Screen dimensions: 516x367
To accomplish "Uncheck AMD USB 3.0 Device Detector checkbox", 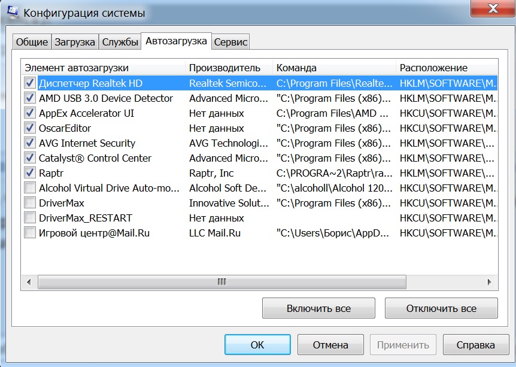I will (x=29, y=98).
